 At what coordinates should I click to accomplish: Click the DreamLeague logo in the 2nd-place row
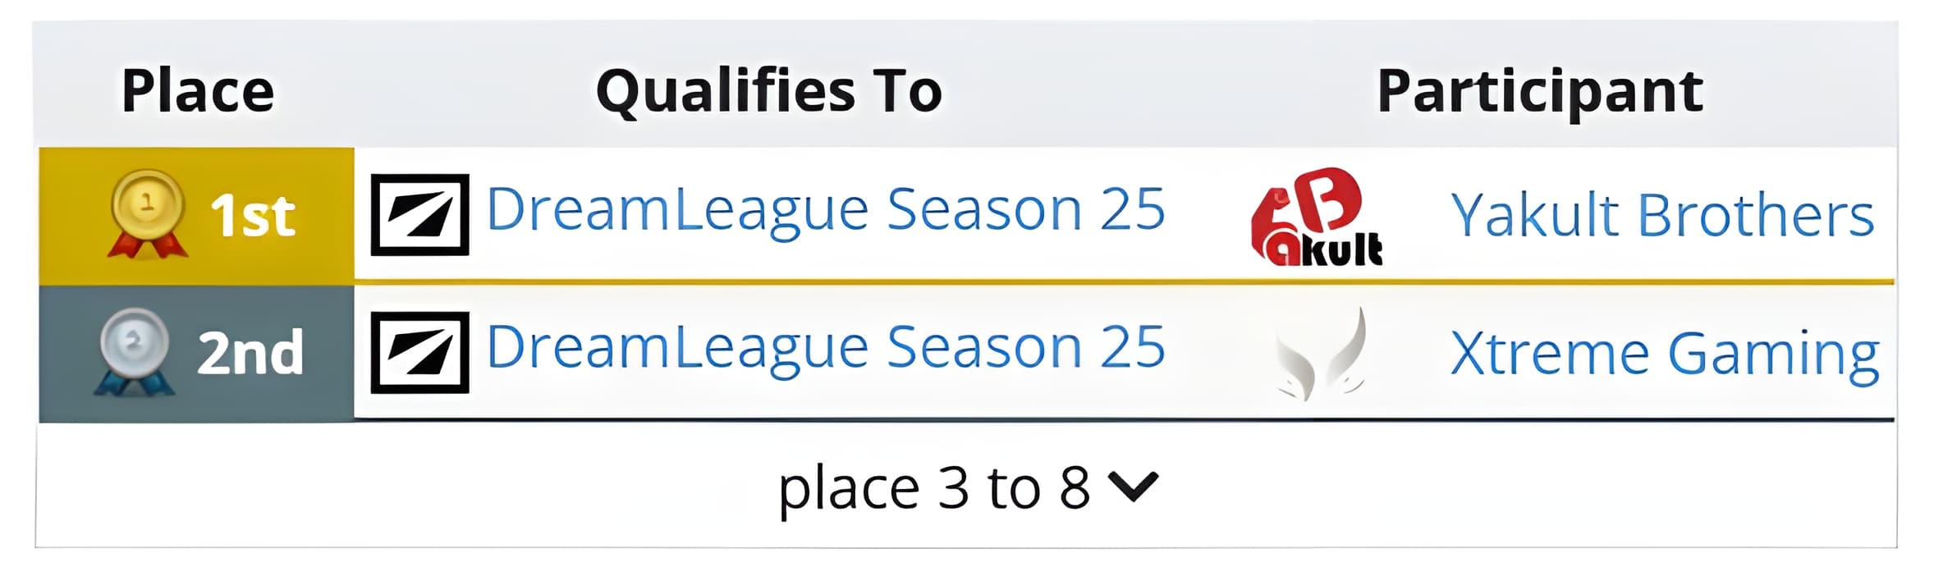[x=419, y=352]
